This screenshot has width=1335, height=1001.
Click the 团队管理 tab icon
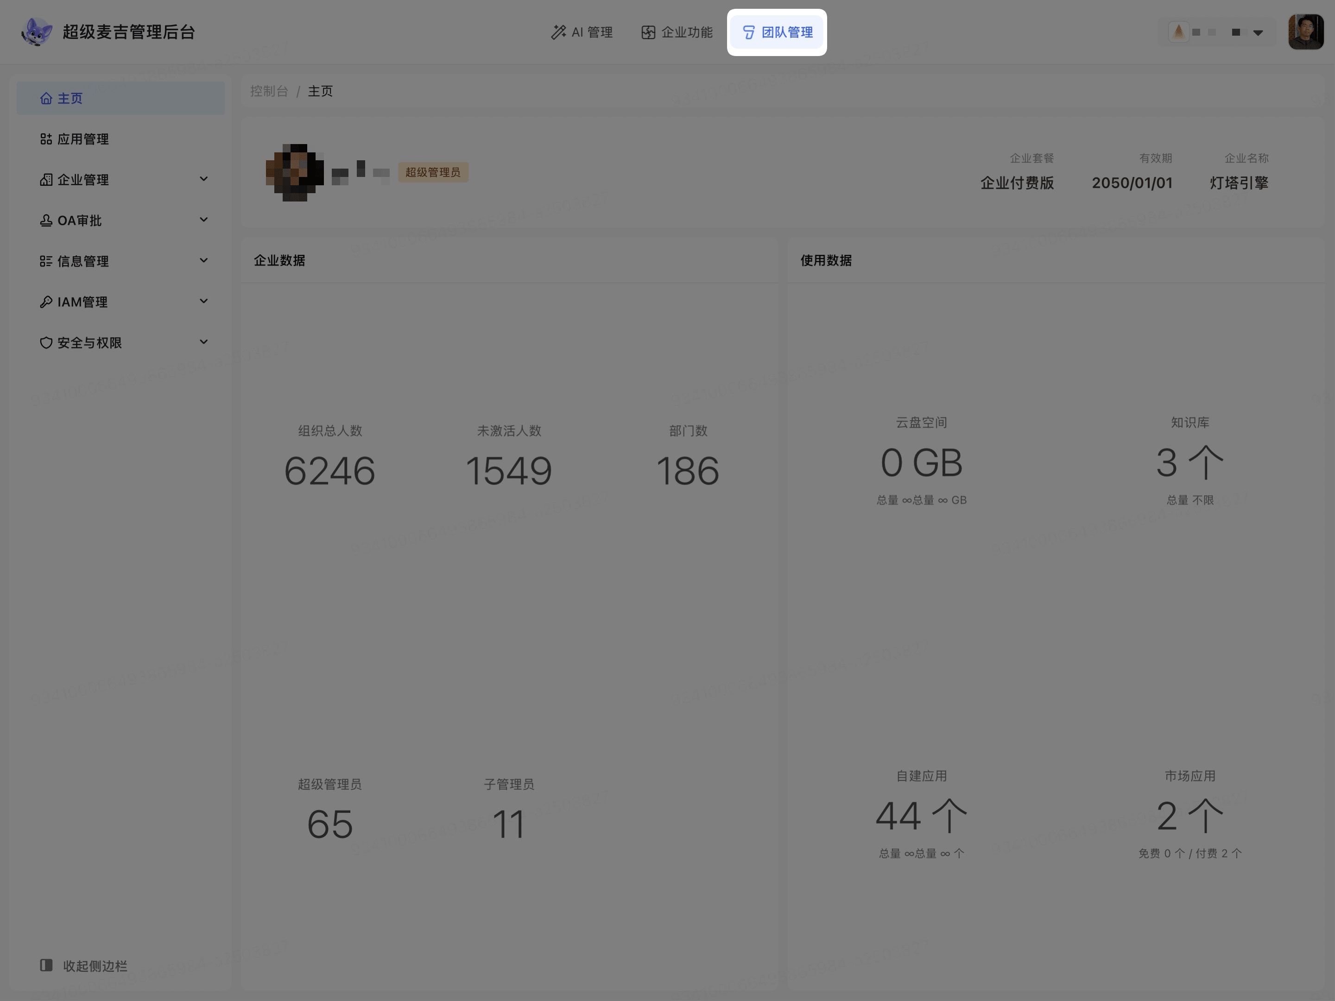tap(748, 32)
